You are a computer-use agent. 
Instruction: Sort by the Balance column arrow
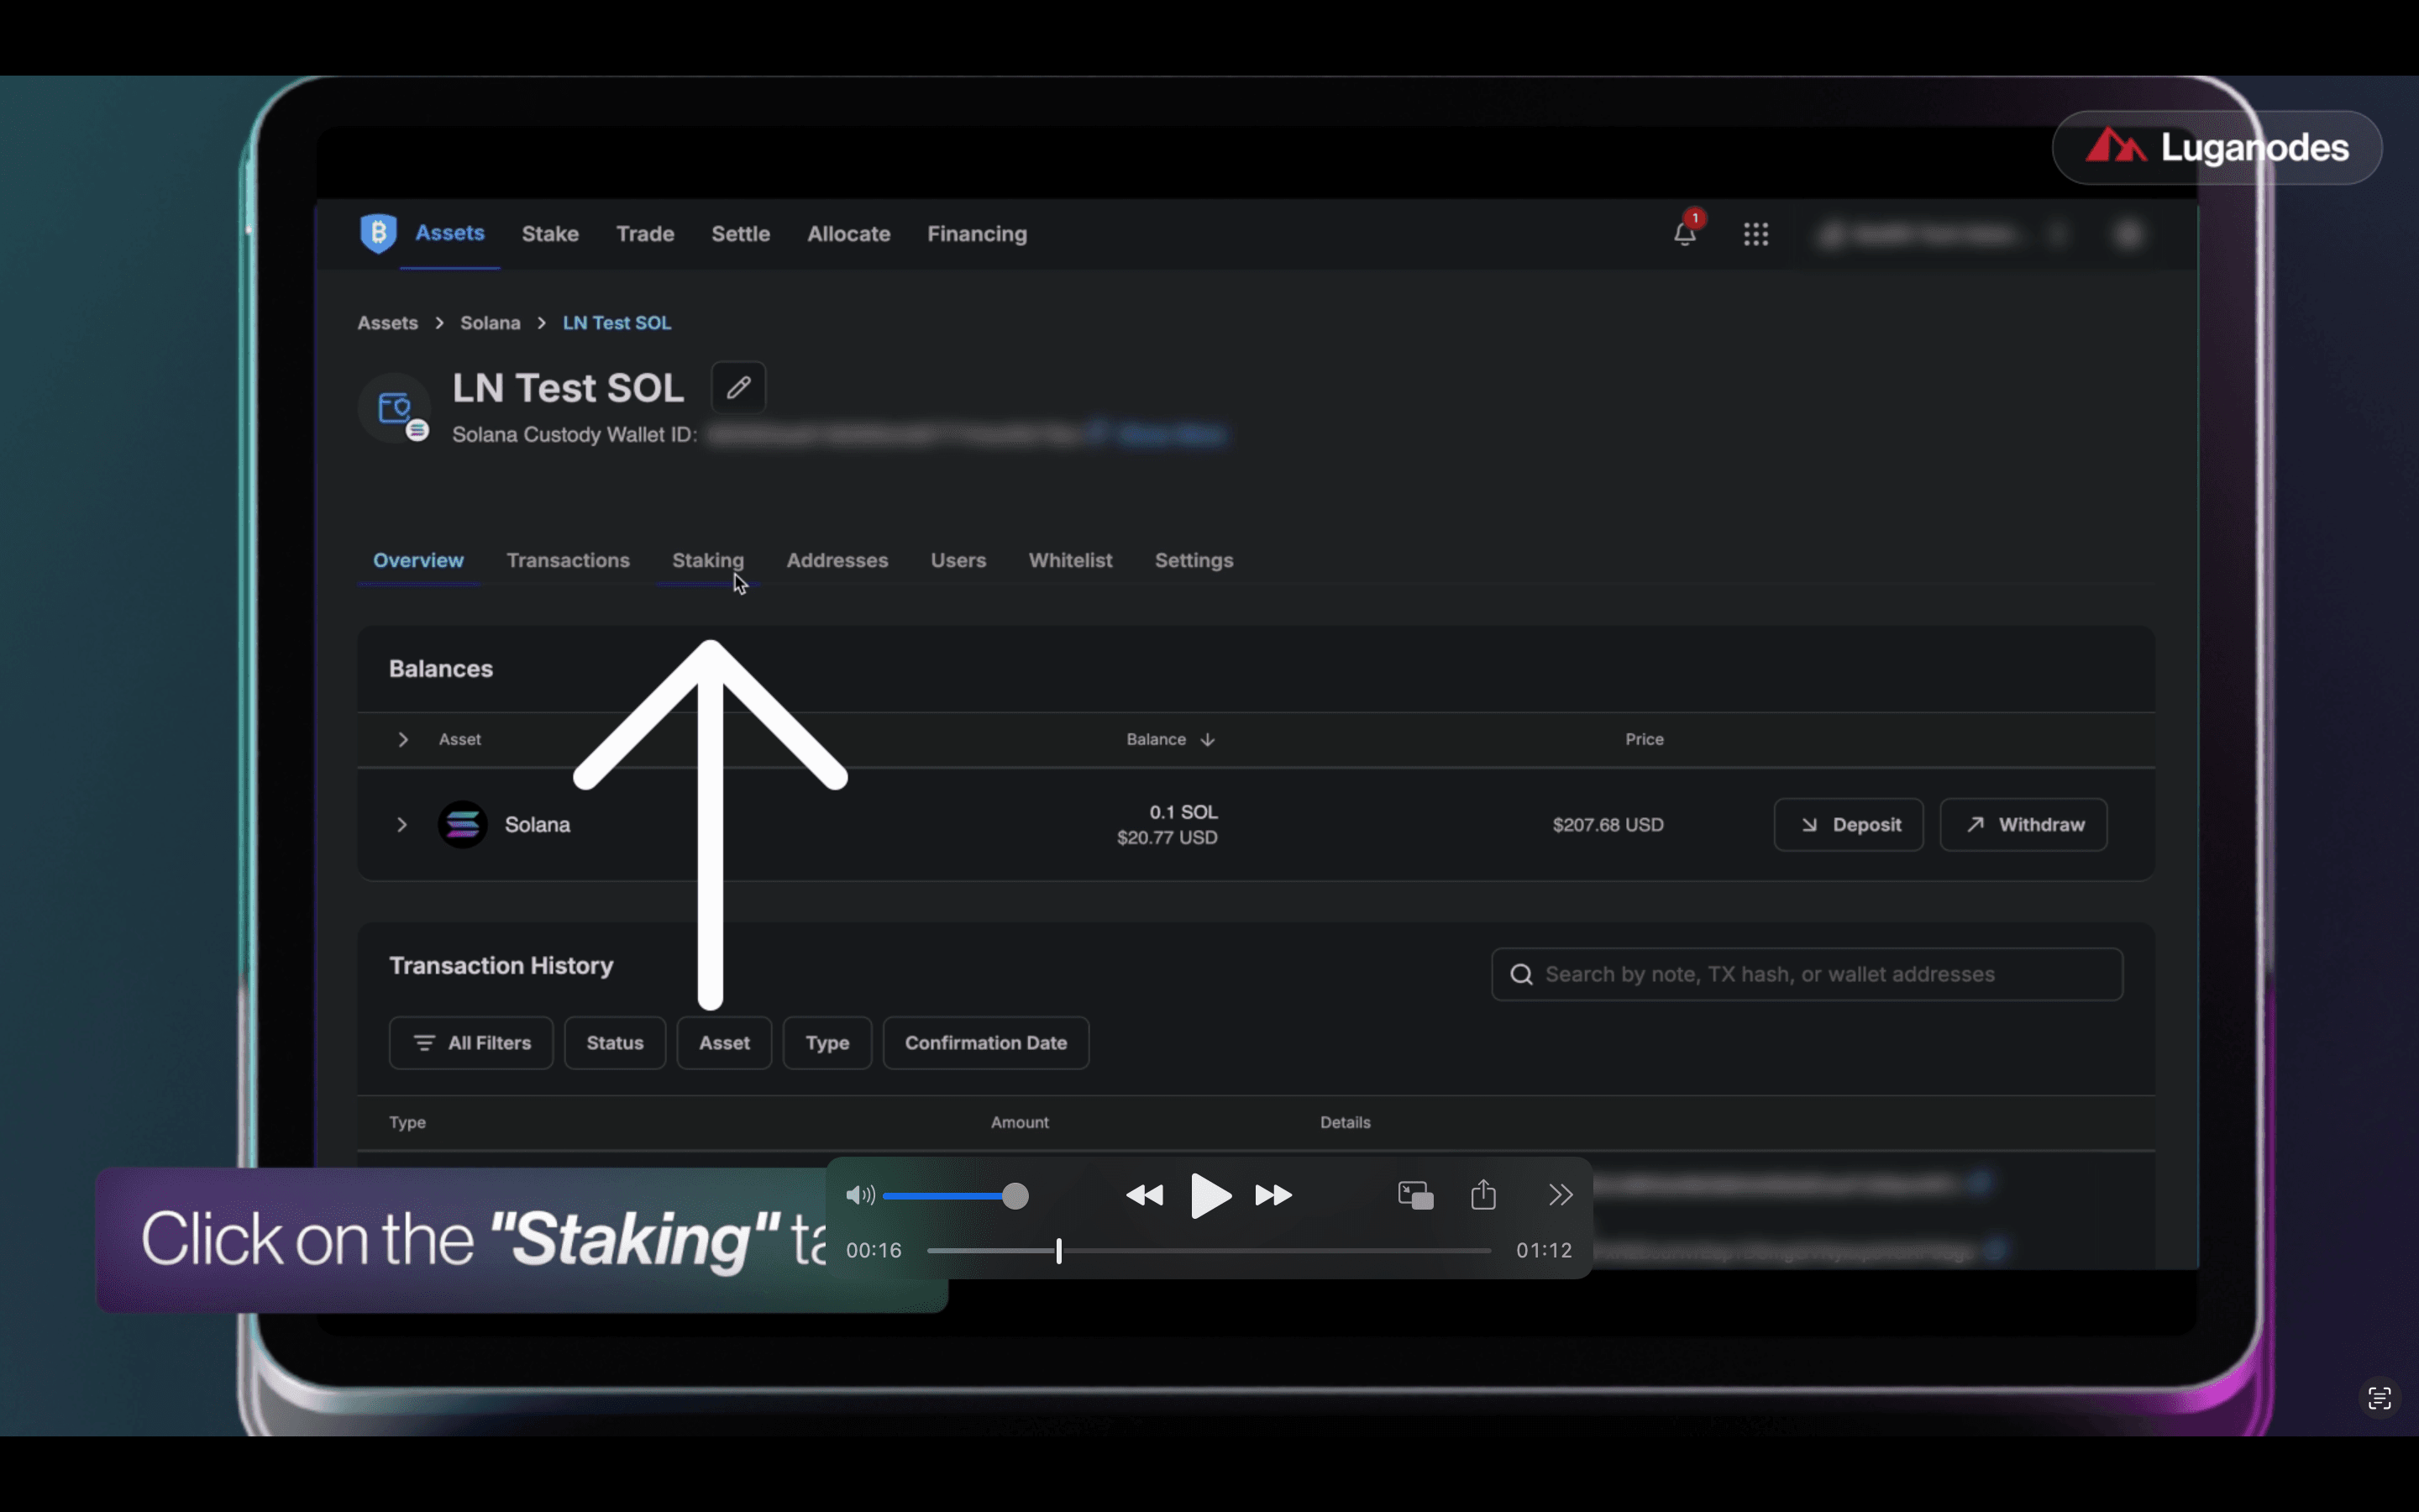pyautogui.click(x=1208, y=740)
